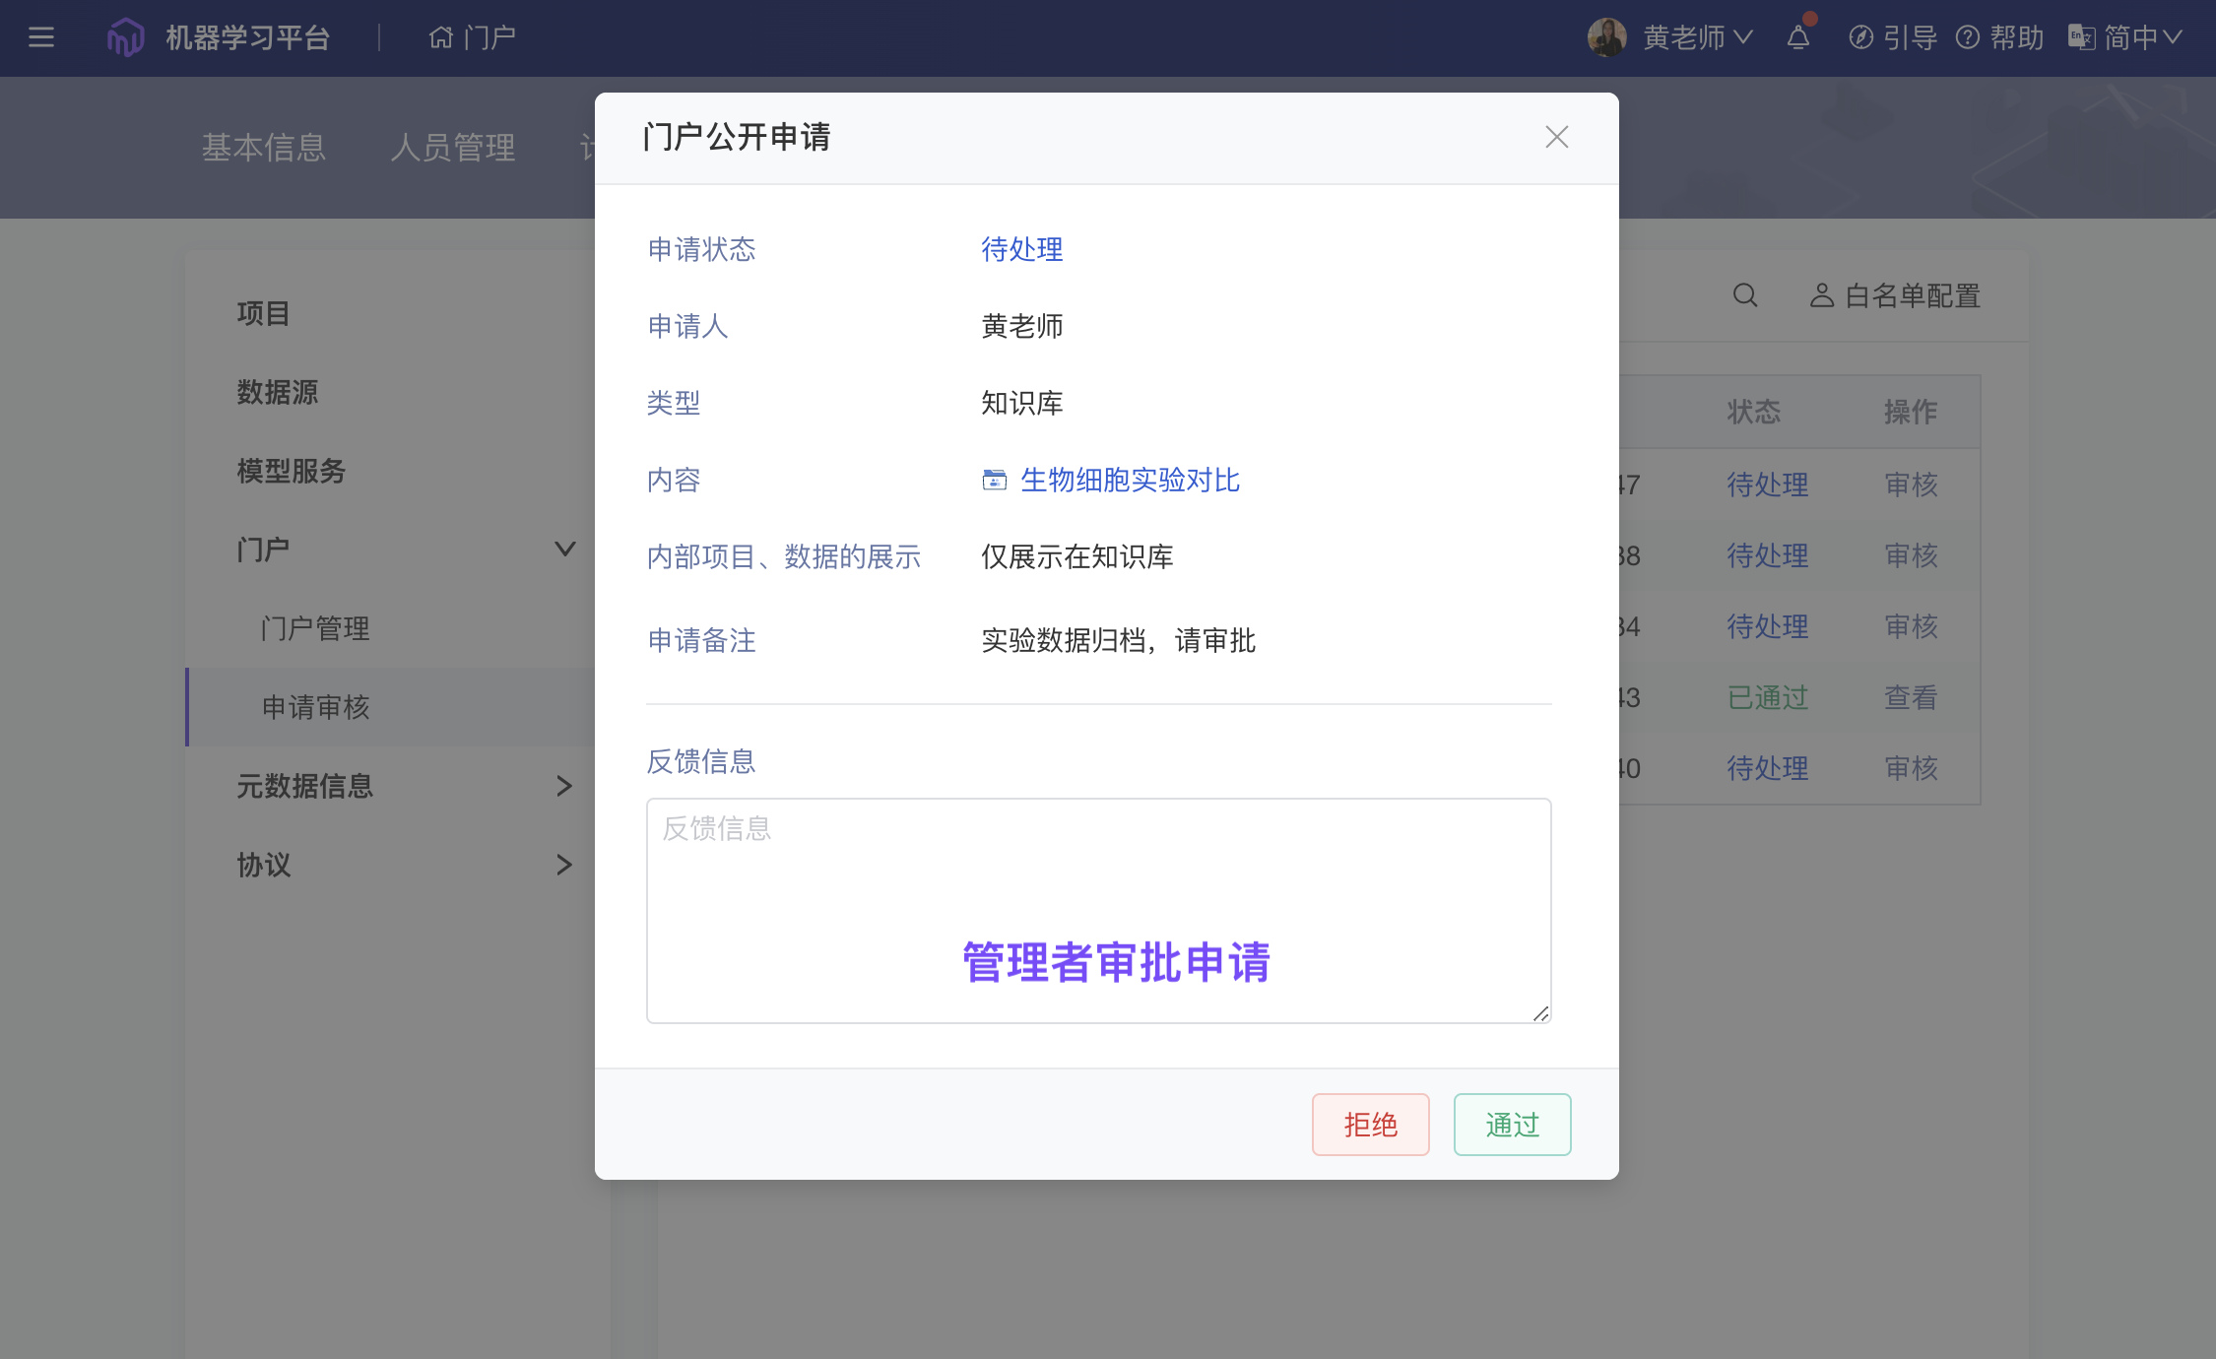Click the 通过 button

[x=1512, y=1125]
